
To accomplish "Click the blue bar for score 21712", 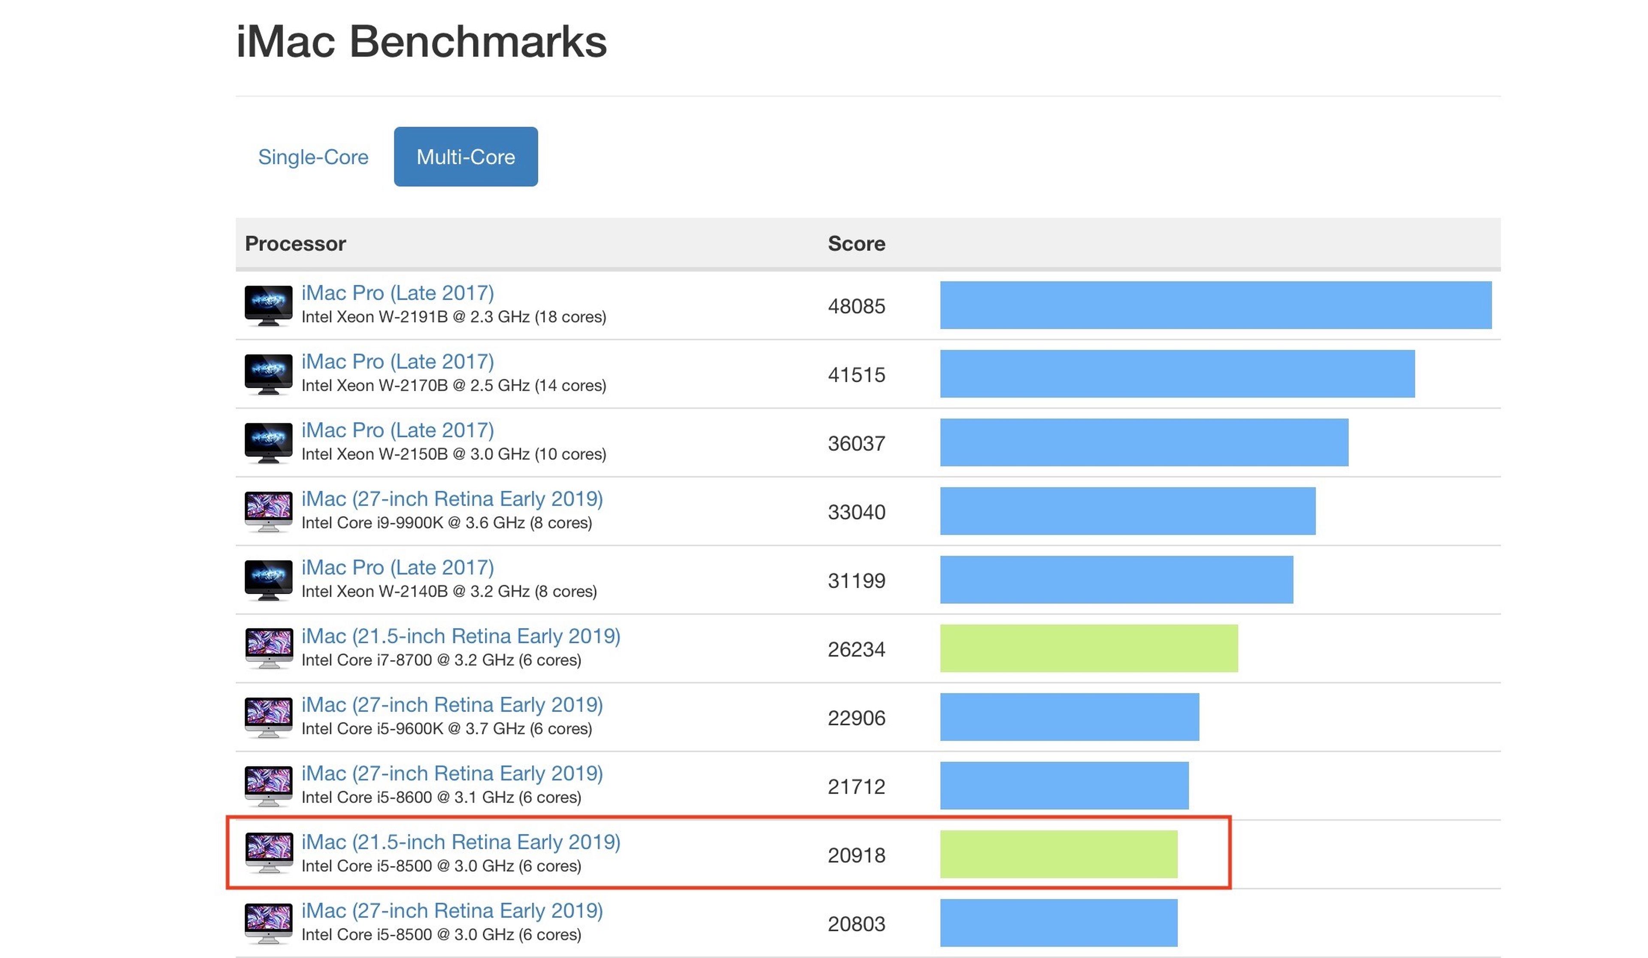I will click(x=1065, y=786).
